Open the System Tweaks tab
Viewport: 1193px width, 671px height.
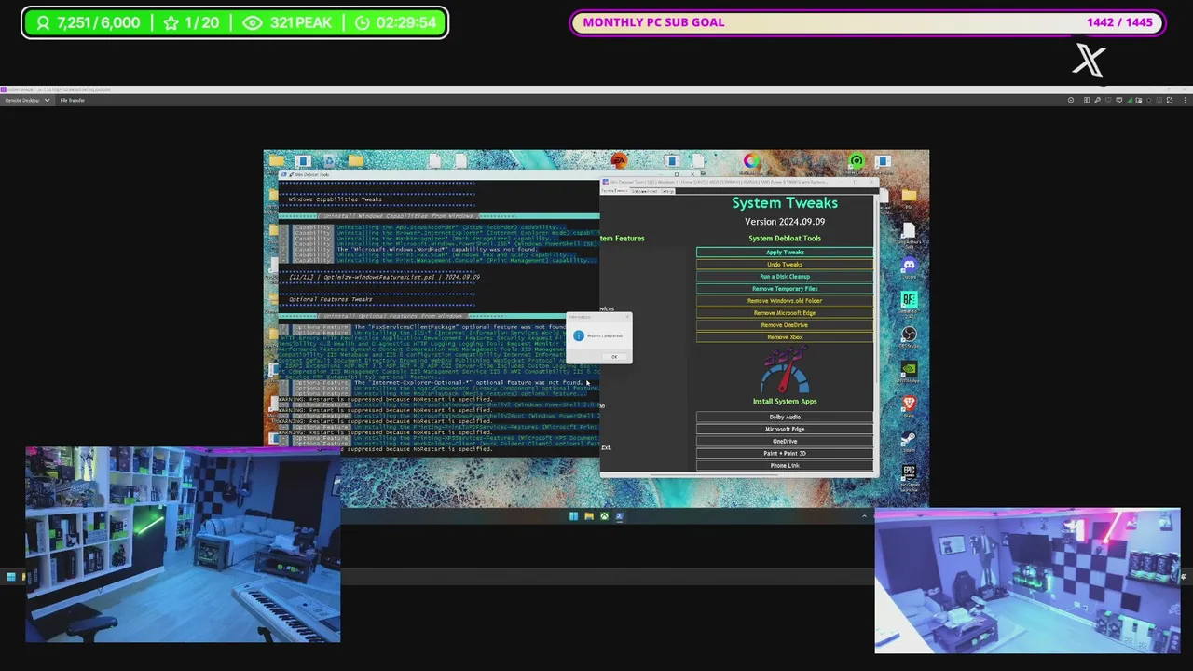pos(614,191)
